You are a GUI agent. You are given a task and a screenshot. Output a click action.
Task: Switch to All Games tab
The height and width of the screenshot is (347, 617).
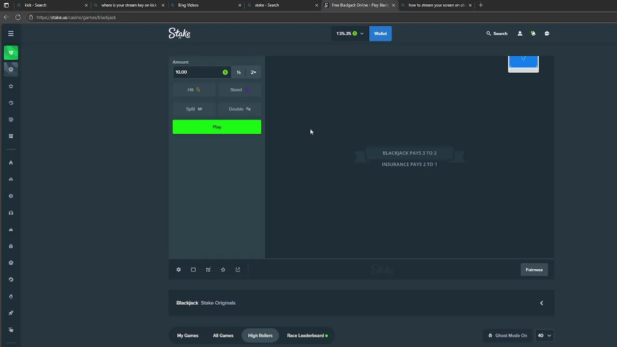pyautogui.click(x=223, y=335)
